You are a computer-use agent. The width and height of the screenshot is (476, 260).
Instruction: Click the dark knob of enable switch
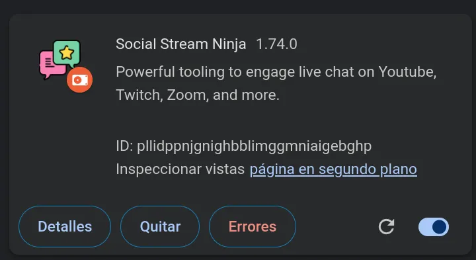point(439,227)
